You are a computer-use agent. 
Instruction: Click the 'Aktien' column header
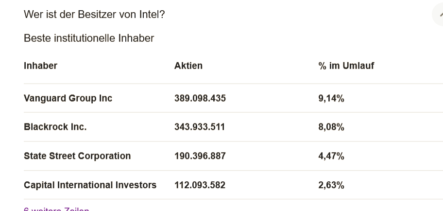point(188,66)
